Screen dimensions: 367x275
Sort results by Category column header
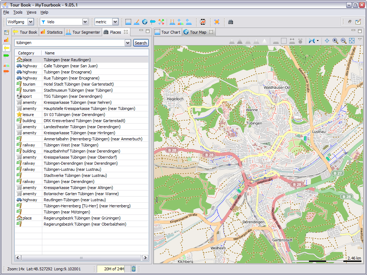click(x=28, y=53)
